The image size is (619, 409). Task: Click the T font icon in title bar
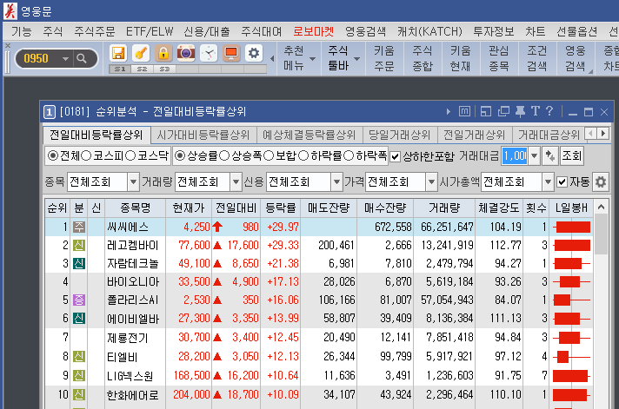pyautogui.click(x=535, y=112)
